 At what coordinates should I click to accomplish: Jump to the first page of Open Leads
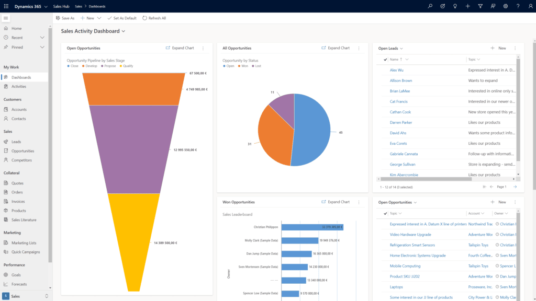pyautogui.click(x=484, y=187)
